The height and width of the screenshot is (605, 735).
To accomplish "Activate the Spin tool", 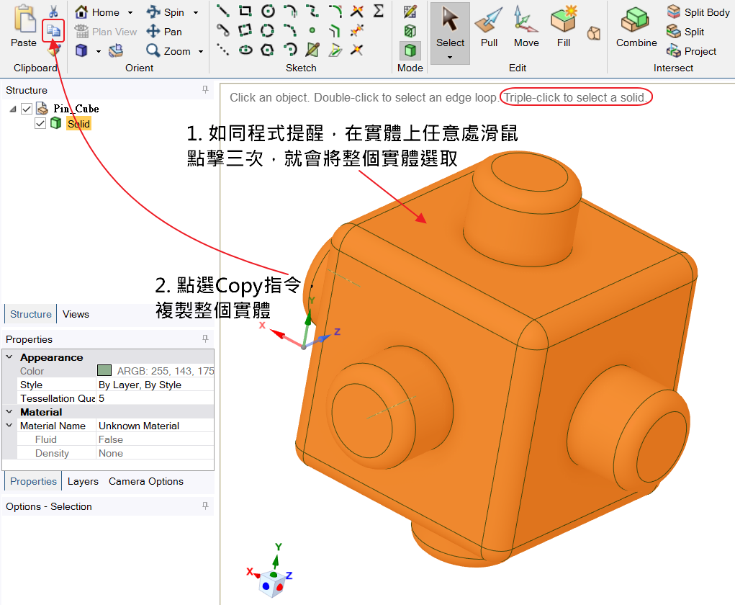I will point(165,12).
